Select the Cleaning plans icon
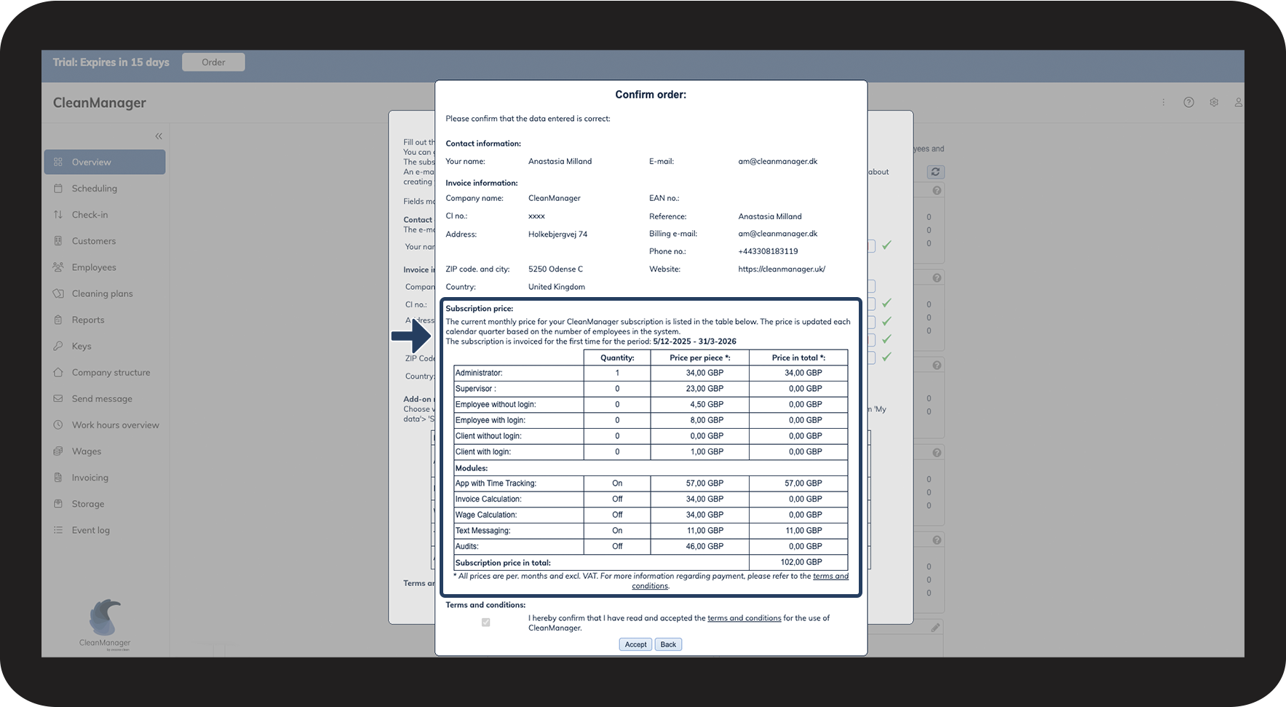Viewport: 1286px width, 707px height. click(x=58, y=293)
